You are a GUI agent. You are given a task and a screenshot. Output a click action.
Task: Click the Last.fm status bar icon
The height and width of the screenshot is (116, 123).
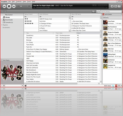click(116, 86)
